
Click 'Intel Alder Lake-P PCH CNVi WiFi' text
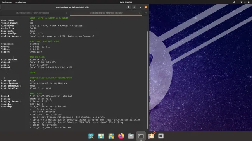[x=51, y=68]
